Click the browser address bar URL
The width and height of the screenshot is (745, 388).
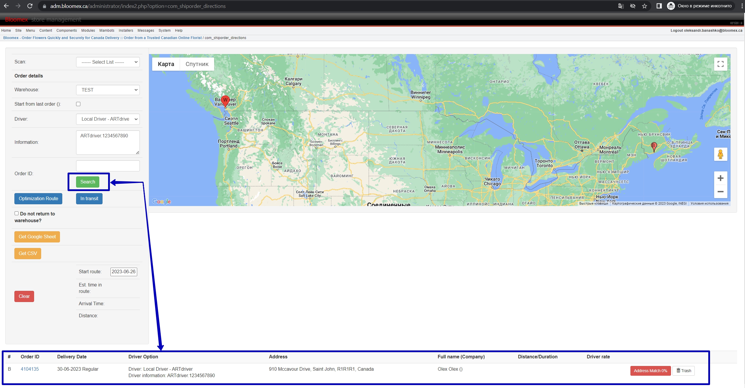(138, 6)
